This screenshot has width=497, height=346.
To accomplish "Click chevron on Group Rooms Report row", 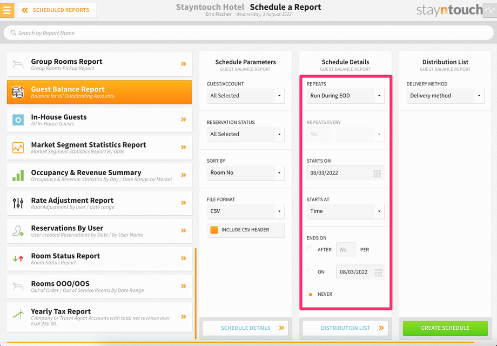I will (x=184, y=64).
